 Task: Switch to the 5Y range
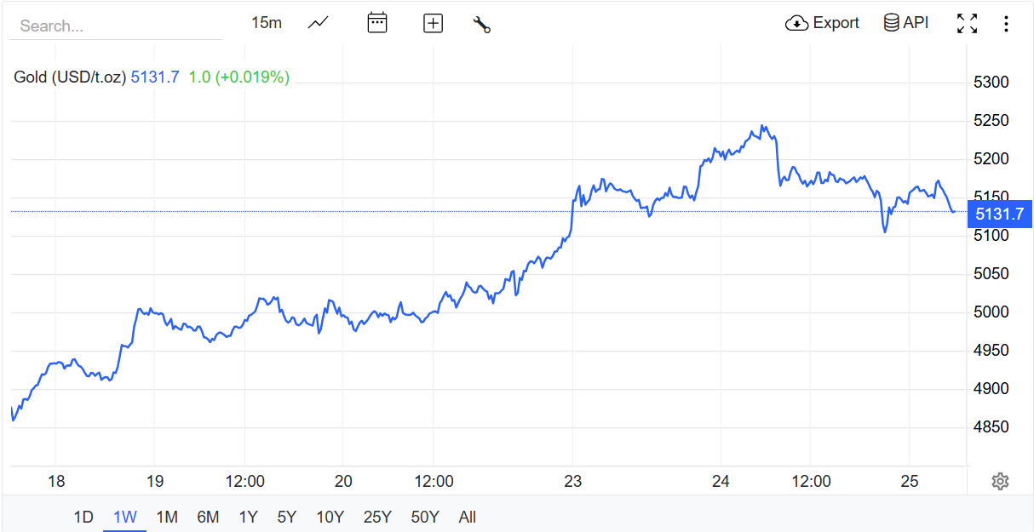pos(287,517)
